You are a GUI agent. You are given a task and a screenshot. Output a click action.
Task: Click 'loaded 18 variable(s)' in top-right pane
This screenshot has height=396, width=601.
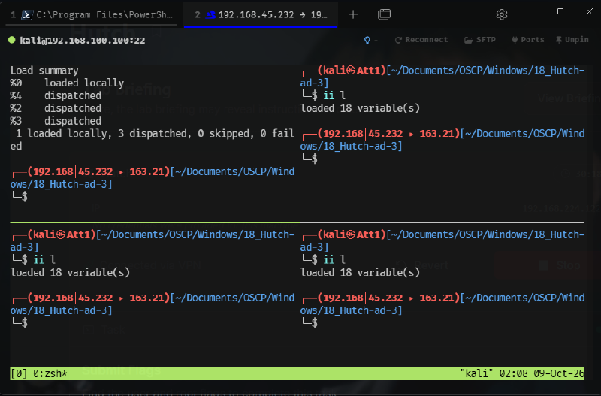tap(360, 108)
